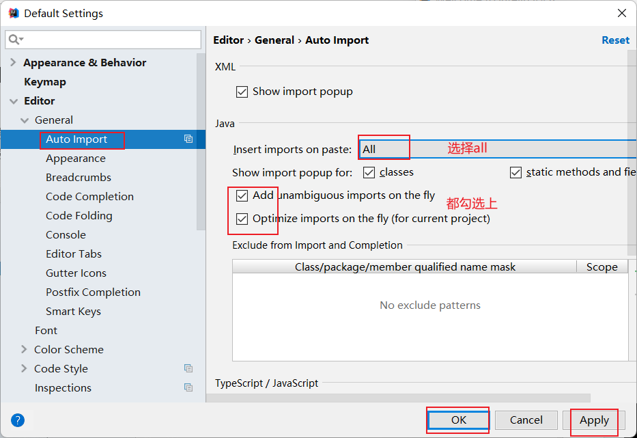Click the horizontal scrollbar under content
Image resolution: width=637 pixels, height=438 pixels.
[398, 397]
